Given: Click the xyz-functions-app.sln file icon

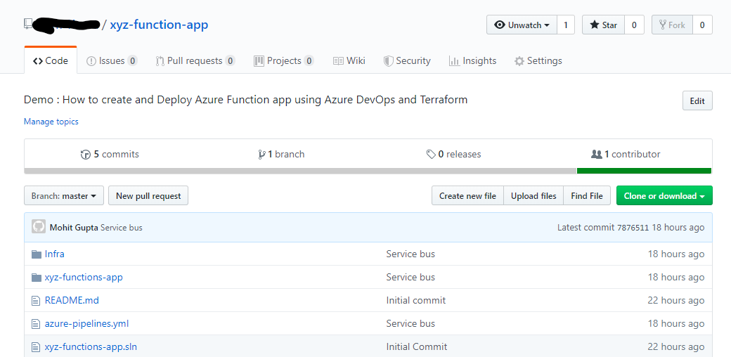Looking at the screenshot, I should [36, 346].
